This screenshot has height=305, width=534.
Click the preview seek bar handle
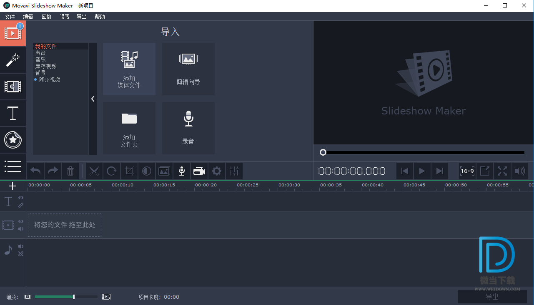[x=323, y=152]
